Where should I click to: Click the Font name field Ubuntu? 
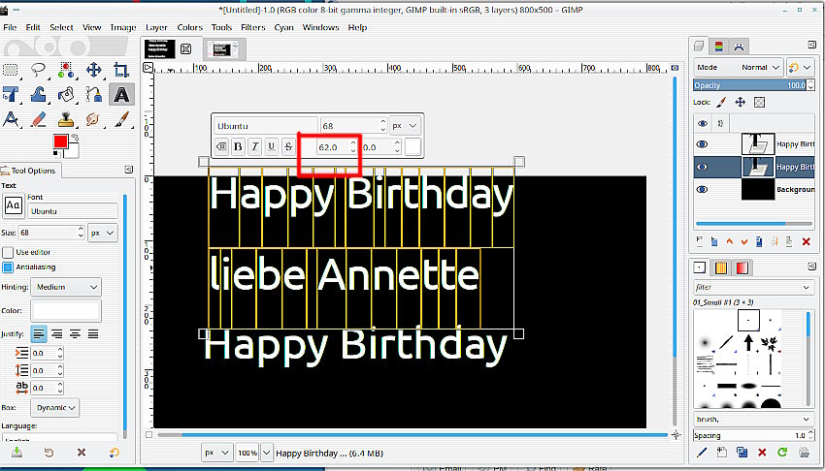[x=73, y=211]
